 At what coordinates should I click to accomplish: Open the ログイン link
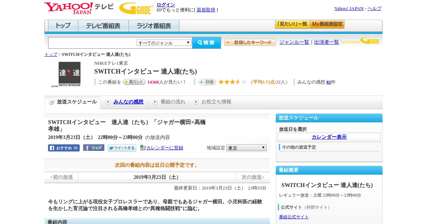[166, 5]
